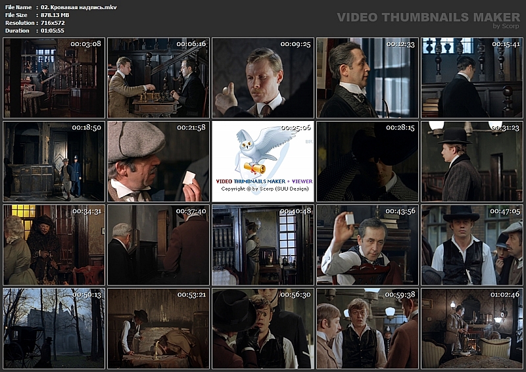Viewport: 526px width, 372px height.
Task: Select the thumbnail at 00:12:33
Action: point(368,78)
